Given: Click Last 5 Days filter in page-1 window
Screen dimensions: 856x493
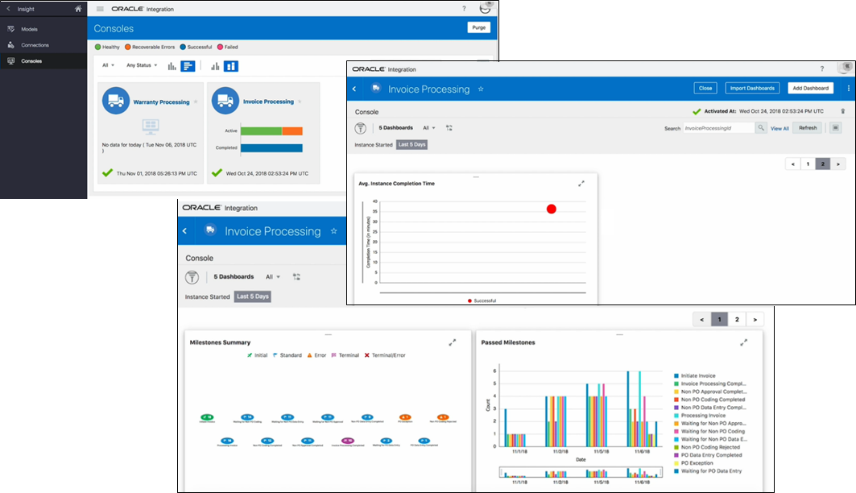Looking at the screenshot, I should tap(253, 296).
